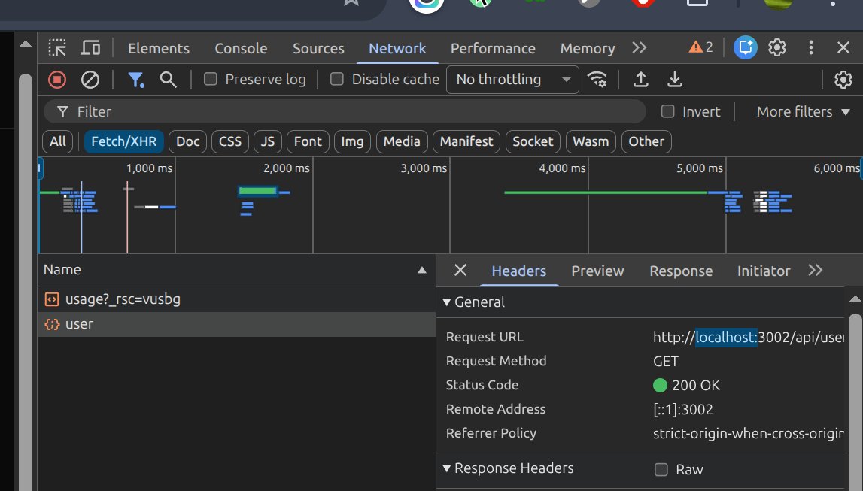Show more request detail tabs chevron
The image size is (863, 491).
click(x=815, y=270)
